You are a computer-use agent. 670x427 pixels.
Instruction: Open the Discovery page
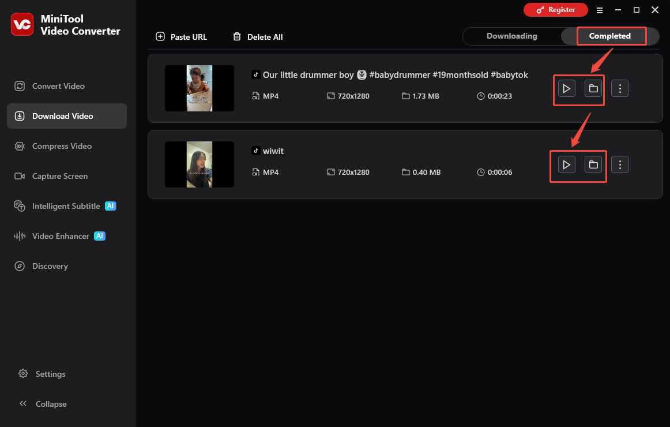pyautogui.click(x=42, y=266)
